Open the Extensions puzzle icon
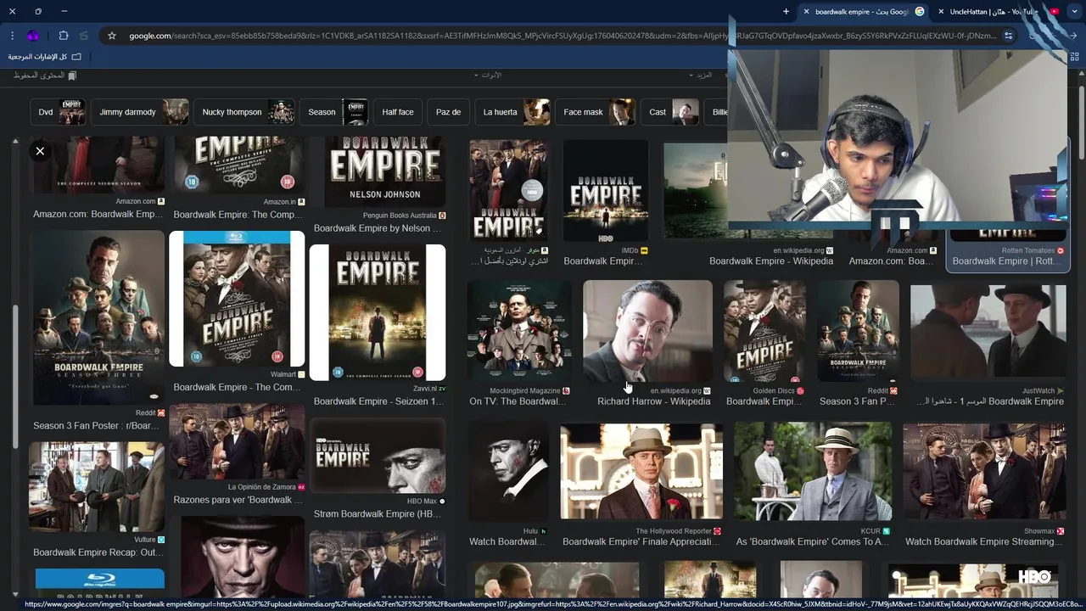Viewport: 1086px width, 611px height. coord(64,36)
